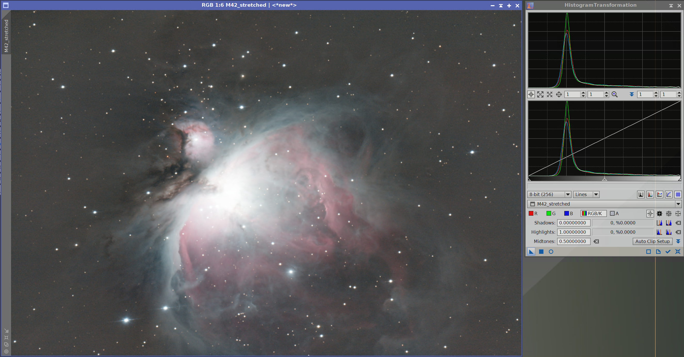
Task: Select the pan mode four-way arrow icon
Action: tap(559, 94)
